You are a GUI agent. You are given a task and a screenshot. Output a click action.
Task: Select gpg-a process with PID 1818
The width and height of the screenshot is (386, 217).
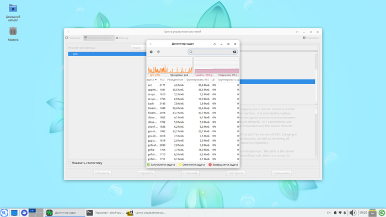(x=193, y=140)
